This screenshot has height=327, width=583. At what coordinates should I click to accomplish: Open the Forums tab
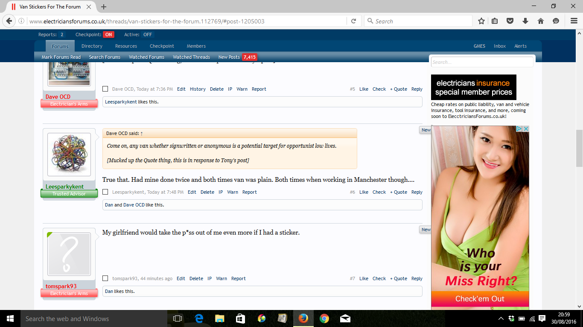pos(60,46)
